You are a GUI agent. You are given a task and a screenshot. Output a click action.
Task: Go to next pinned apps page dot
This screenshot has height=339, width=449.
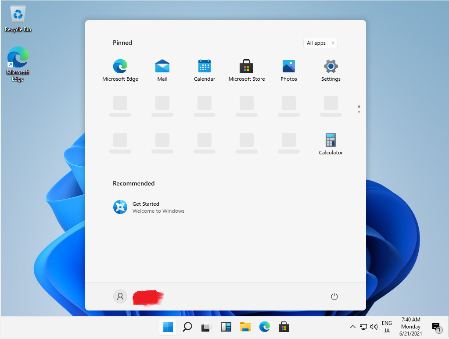[359, 112]
